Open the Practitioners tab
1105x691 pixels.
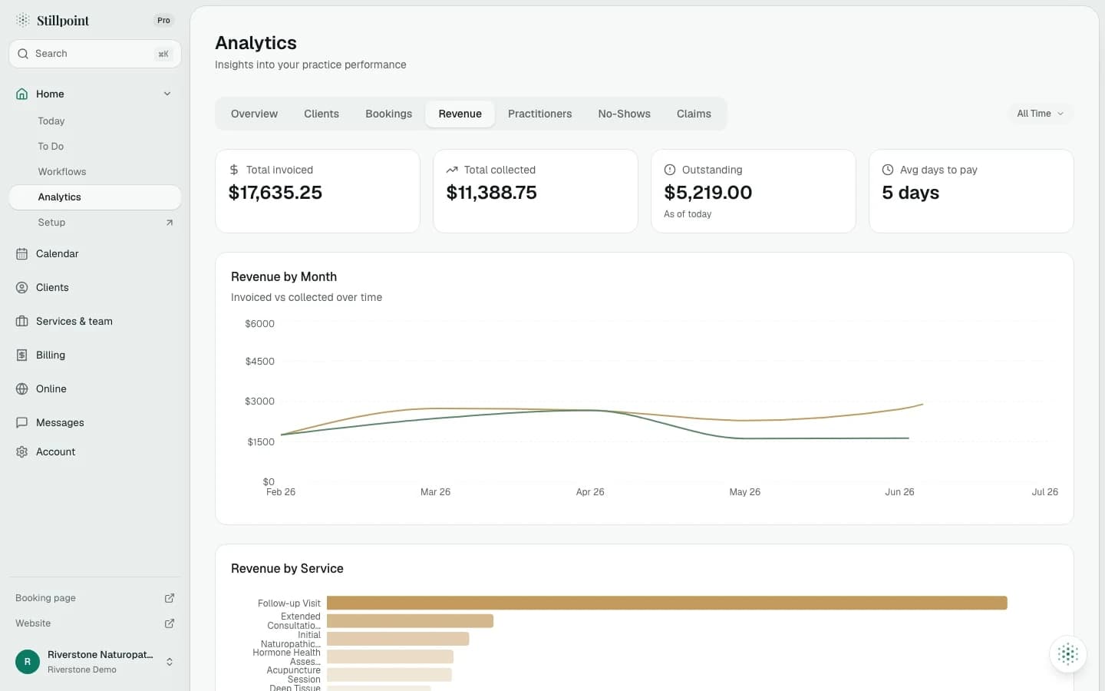(x=539, y=114)
